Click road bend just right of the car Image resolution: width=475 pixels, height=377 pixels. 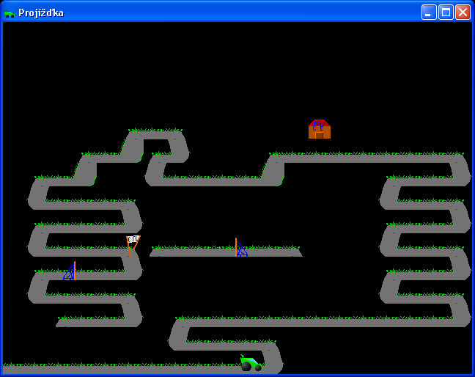pos(273,361)
